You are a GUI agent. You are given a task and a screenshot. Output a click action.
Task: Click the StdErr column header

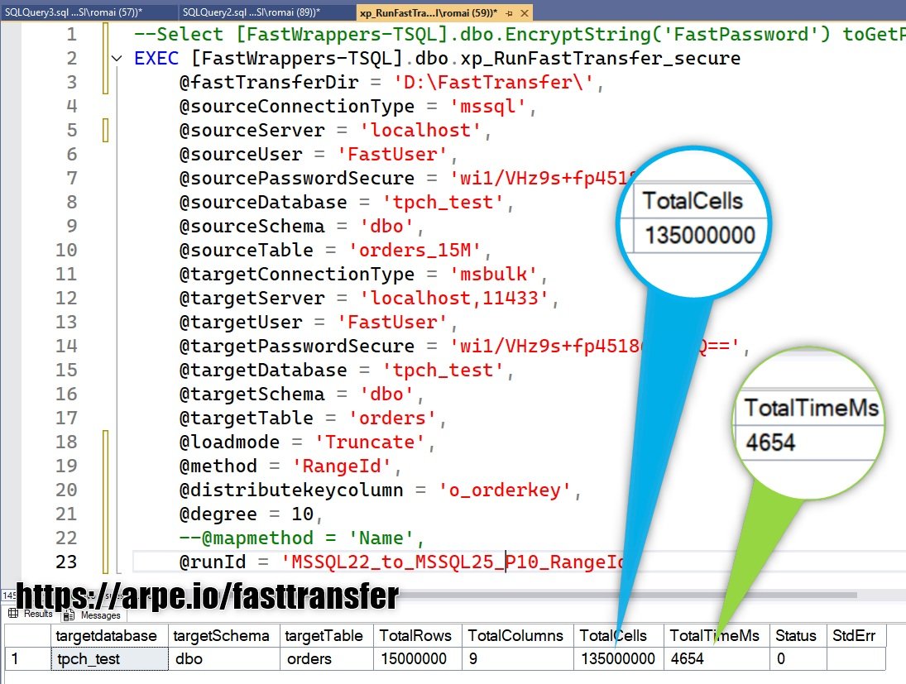(x=856, y=635)
